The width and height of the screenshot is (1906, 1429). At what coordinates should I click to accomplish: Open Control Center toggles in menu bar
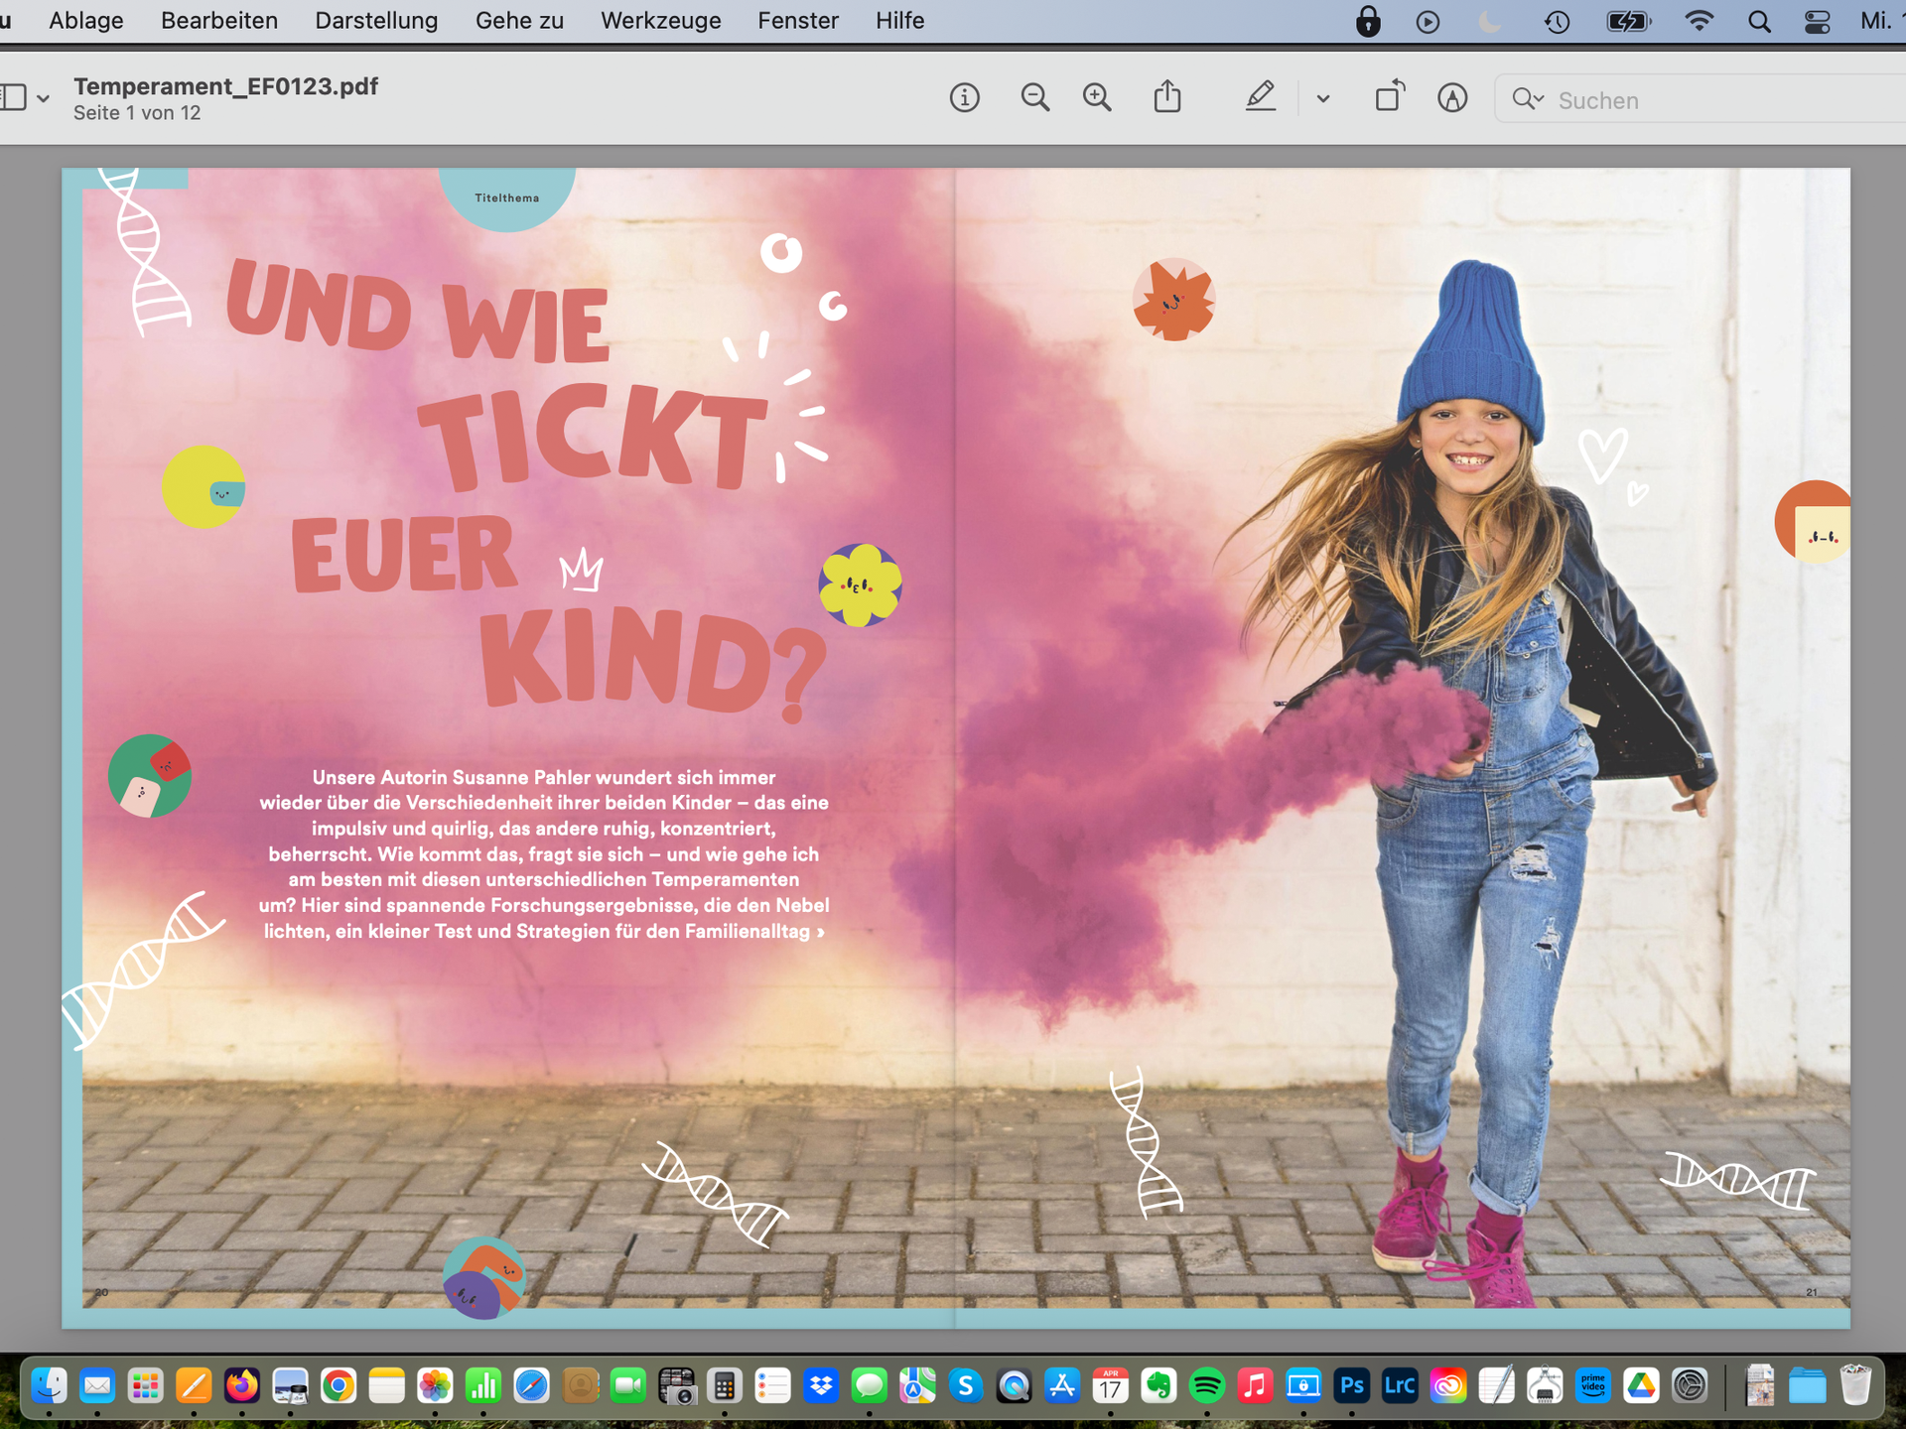[x=1817, y=21]
